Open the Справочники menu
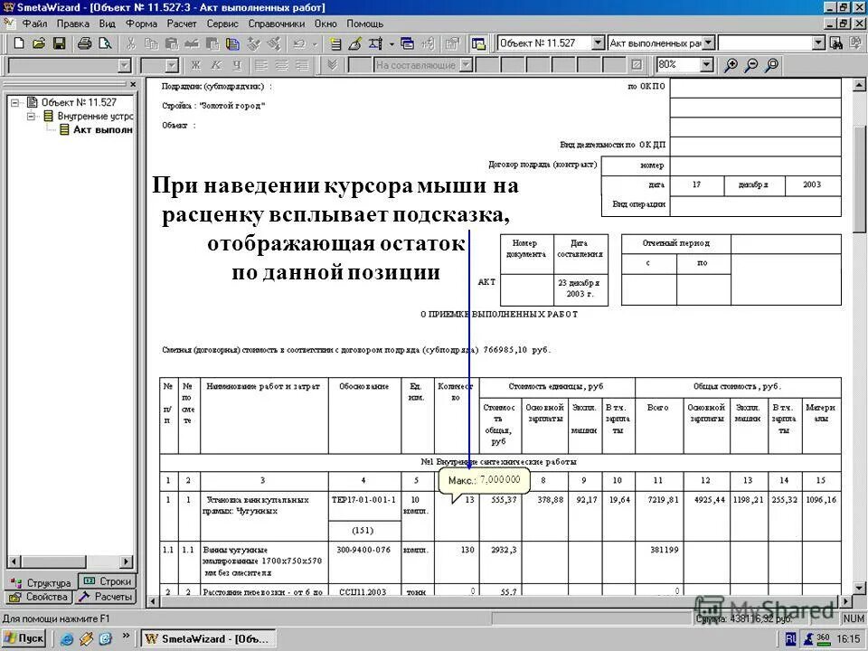Viewport: 868px width, 651px height. [277, 24]
